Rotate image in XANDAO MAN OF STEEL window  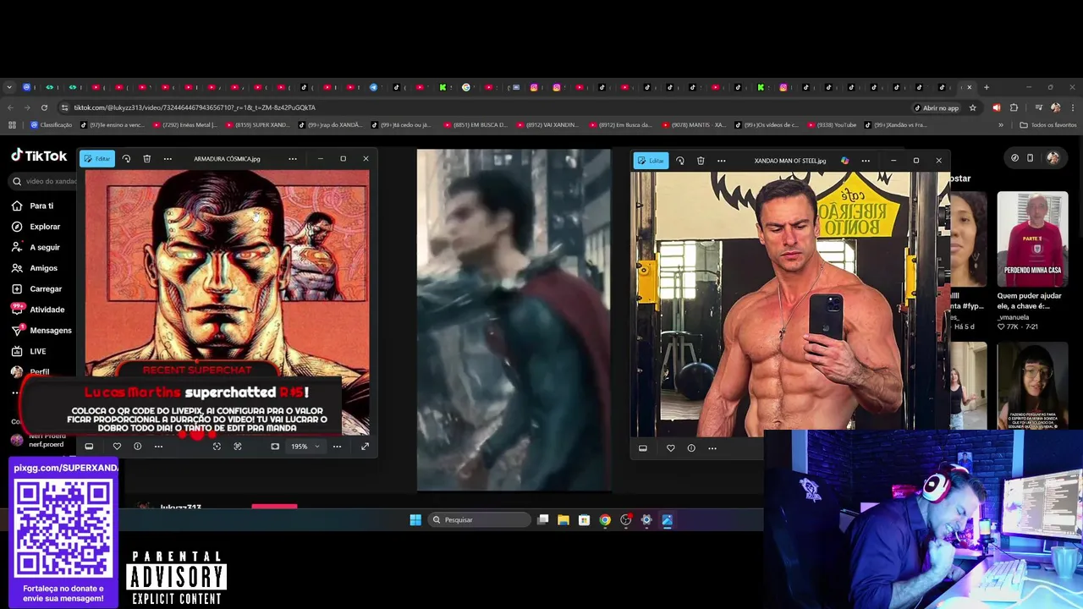tap(679, 160)
